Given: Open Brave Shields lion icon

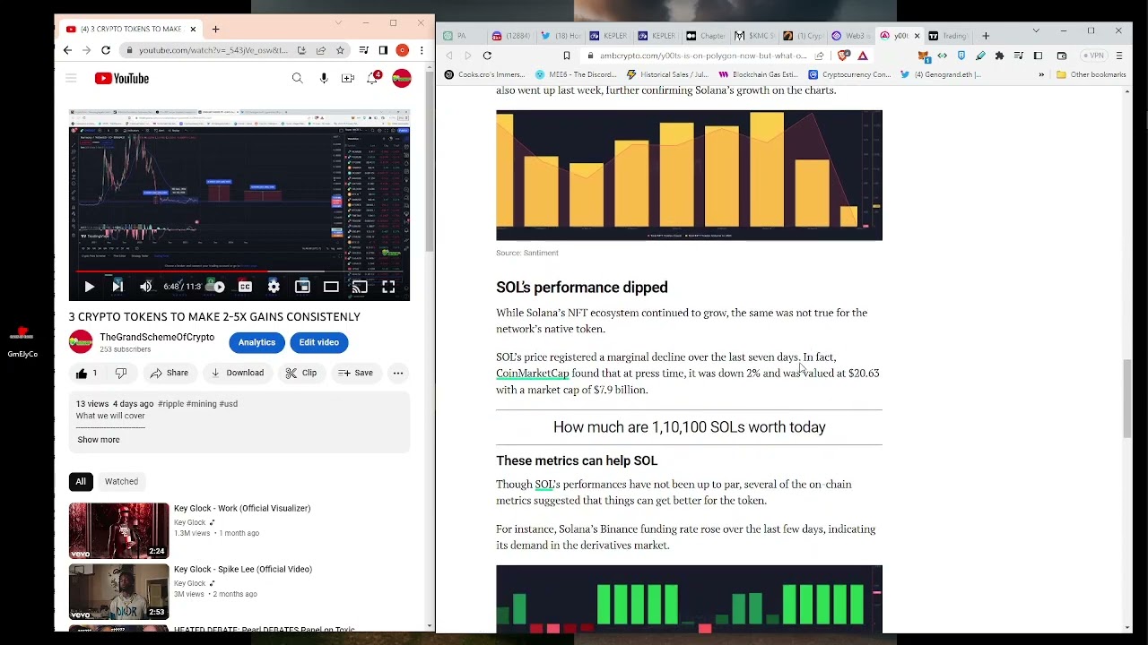Looking at the screenshot, I should click(x=843, y=56).
